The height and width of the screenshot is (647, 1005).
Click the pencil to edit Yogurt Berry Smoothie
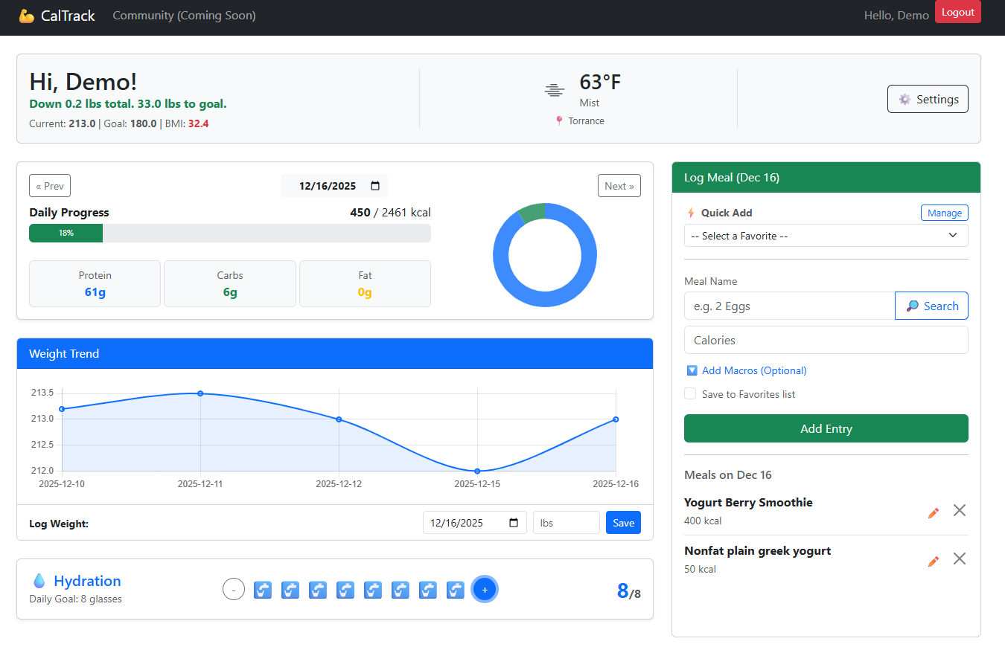point(933,512)
